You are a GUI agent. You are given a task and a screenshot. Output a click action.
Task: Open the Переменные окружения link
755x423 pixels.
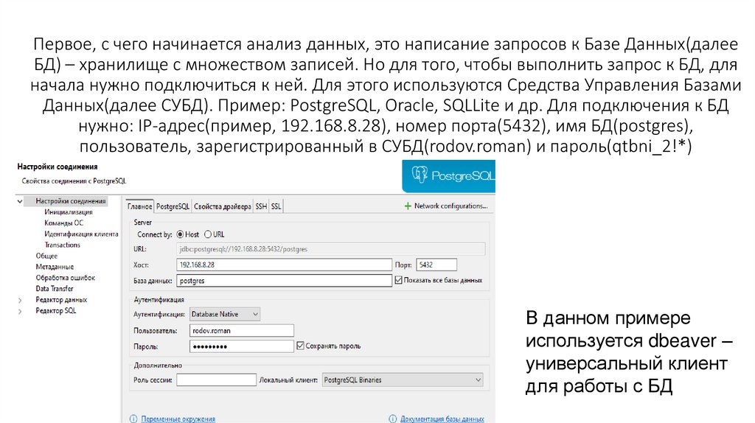tap(178, 419)
